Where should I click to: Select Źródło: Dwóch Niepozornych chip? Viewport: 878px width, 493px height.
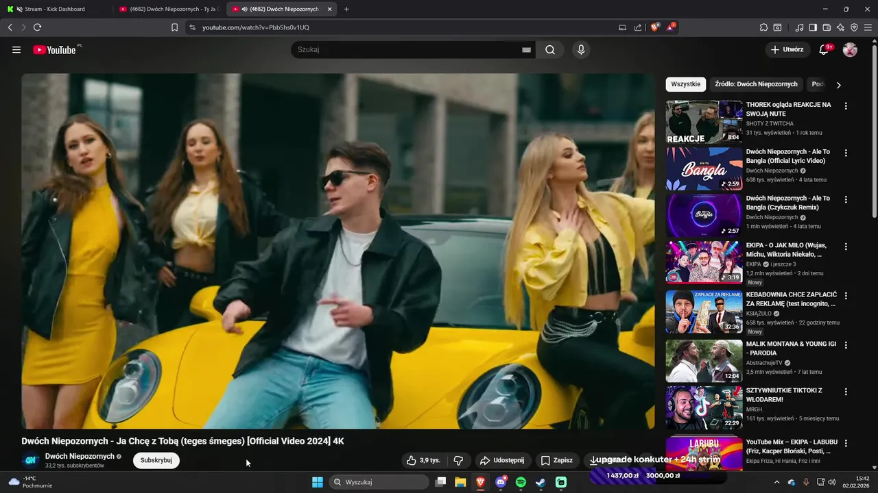tap(756, 84)
